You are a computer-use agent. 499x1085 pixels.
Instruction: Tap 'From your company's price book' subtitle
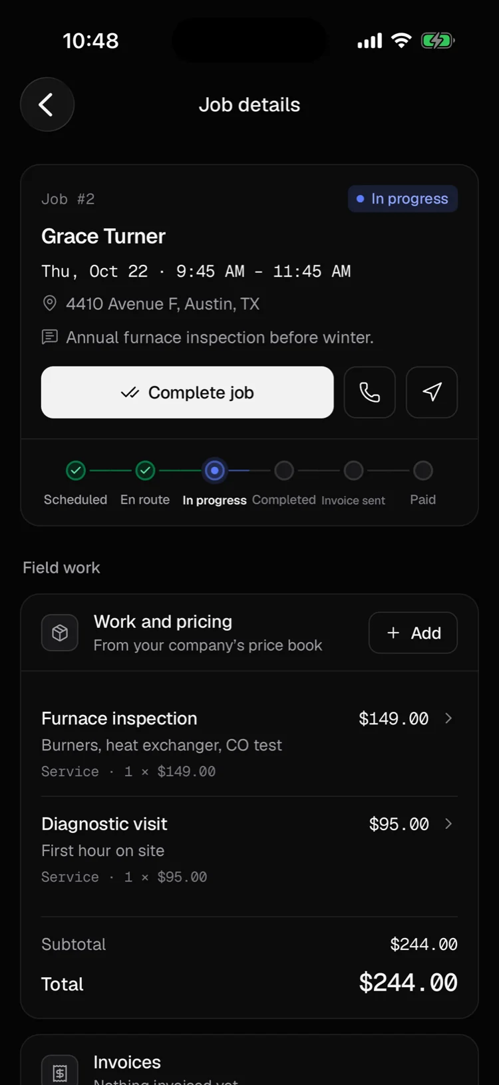(208, 645)
